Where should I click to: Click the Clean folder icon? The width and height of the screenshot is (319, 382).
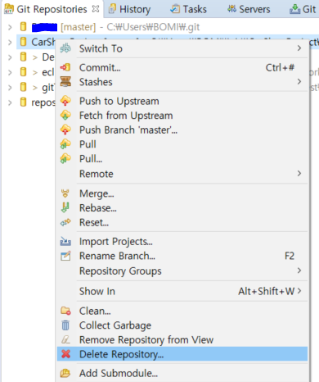pos(65,311)
